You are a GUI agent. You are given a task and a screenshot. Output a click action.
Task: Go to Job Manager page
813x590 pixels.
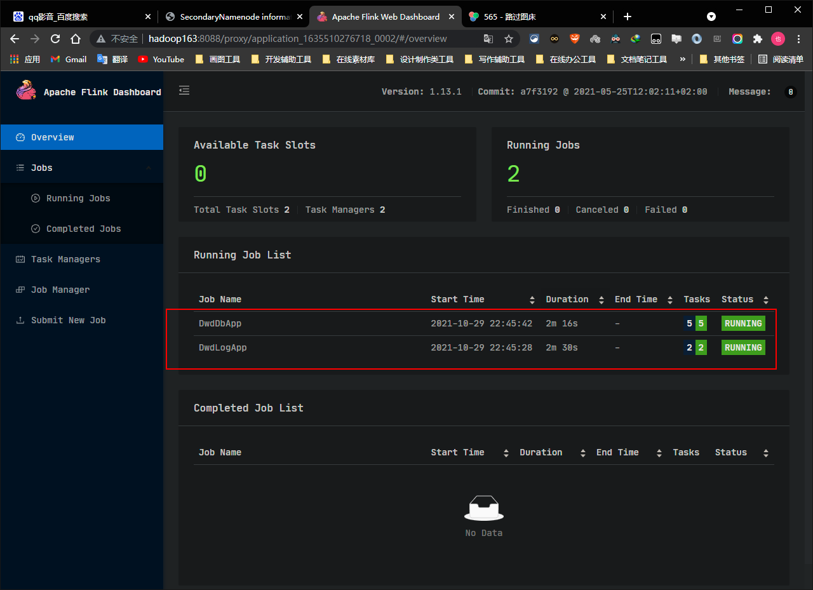click(81, 290)
